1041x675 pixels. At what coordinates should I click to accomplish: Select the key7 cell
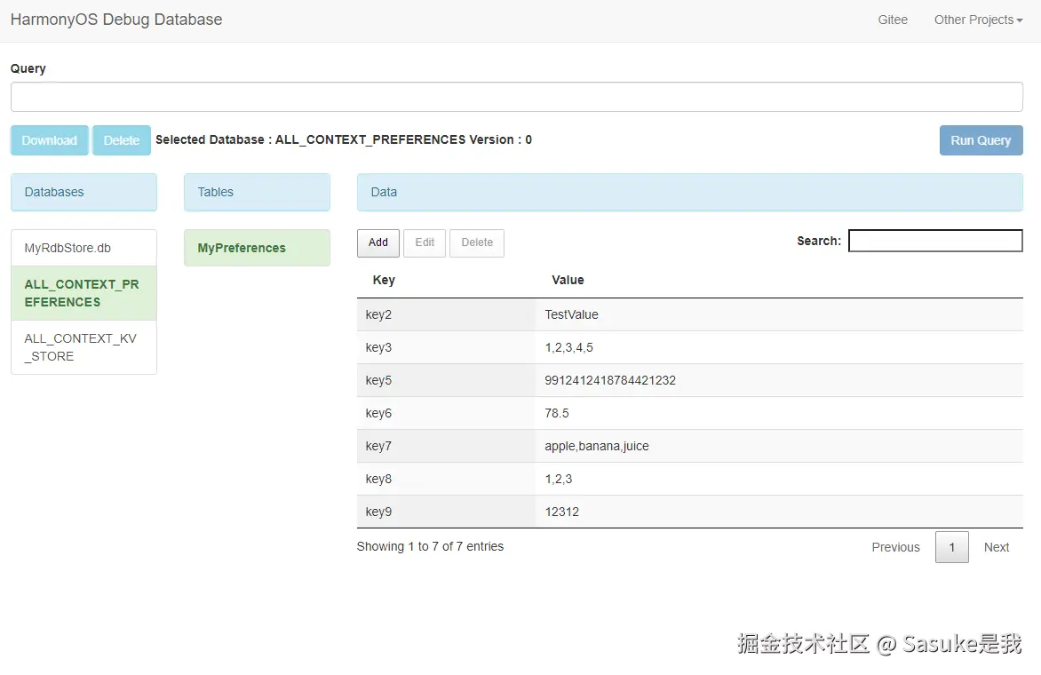(446, 446)
